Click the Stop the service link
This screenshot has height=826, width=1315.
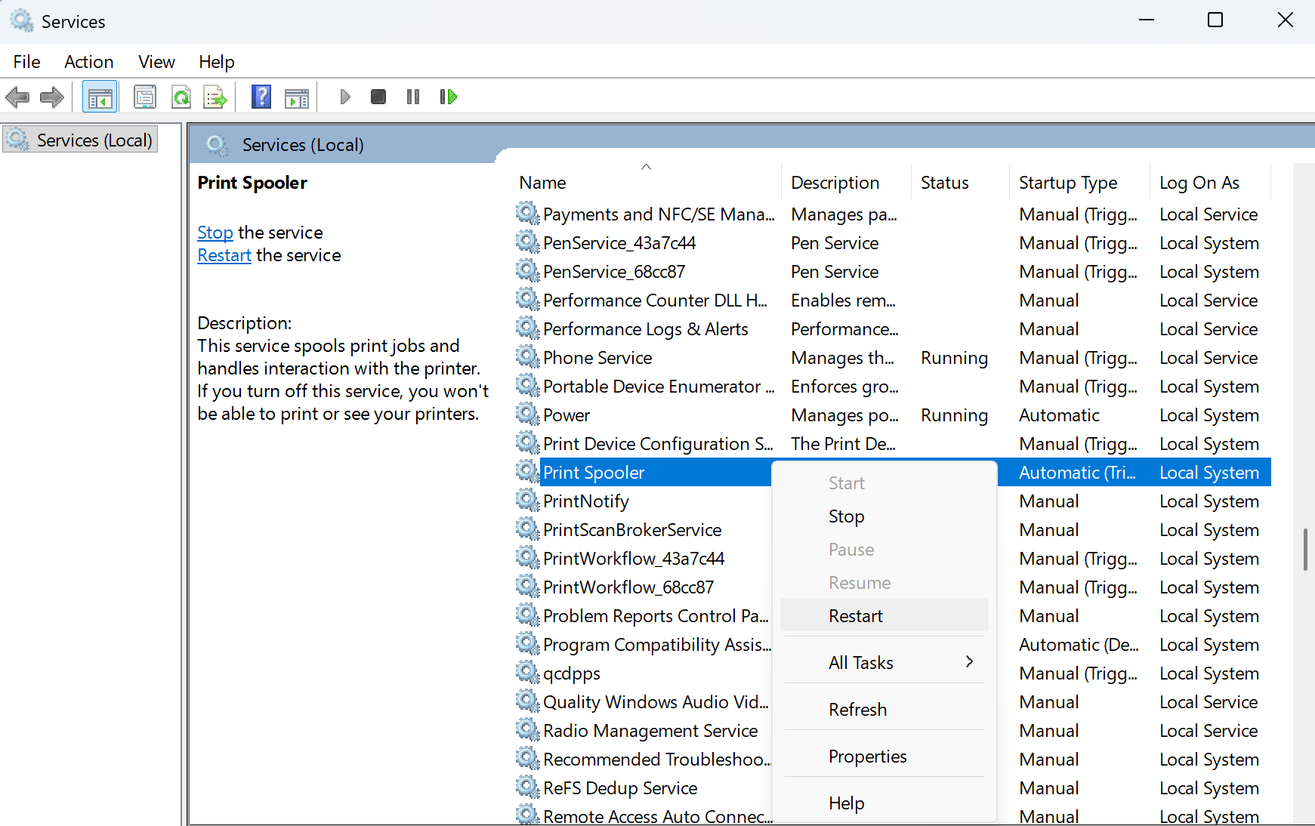click(x=215, y=233)
